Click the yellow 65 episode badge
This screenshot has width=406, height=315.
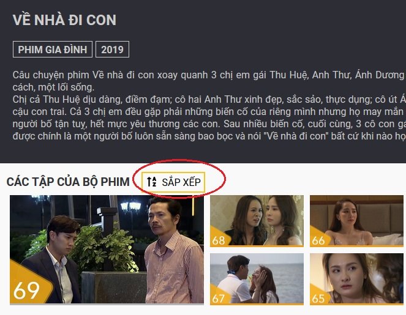[319, 295]
